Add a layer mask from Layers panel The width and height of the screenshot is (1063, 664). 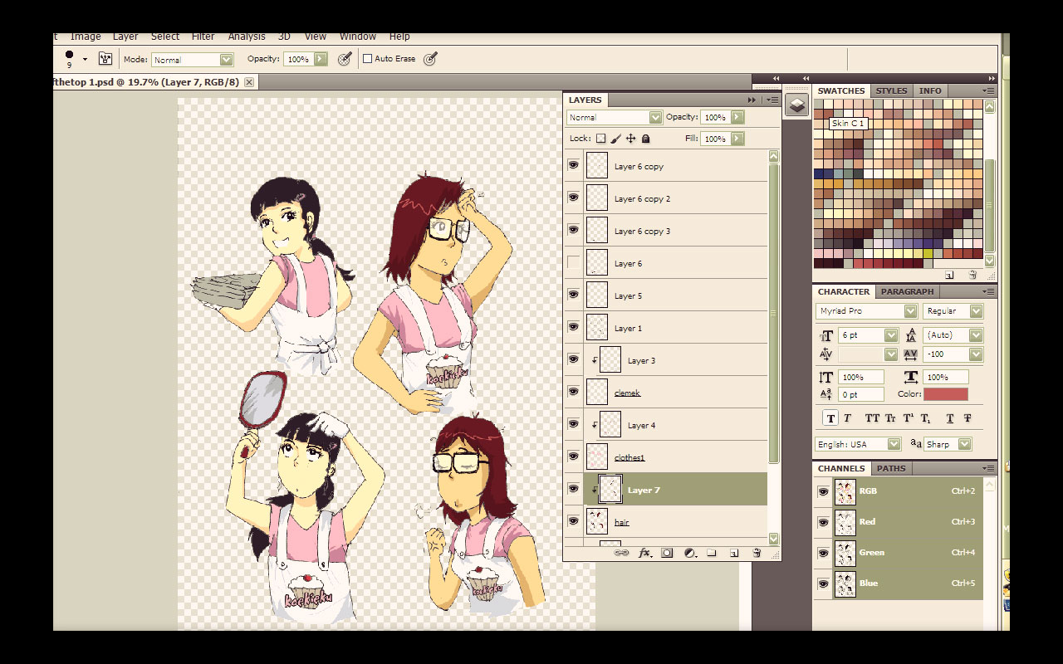pos(667,553)
